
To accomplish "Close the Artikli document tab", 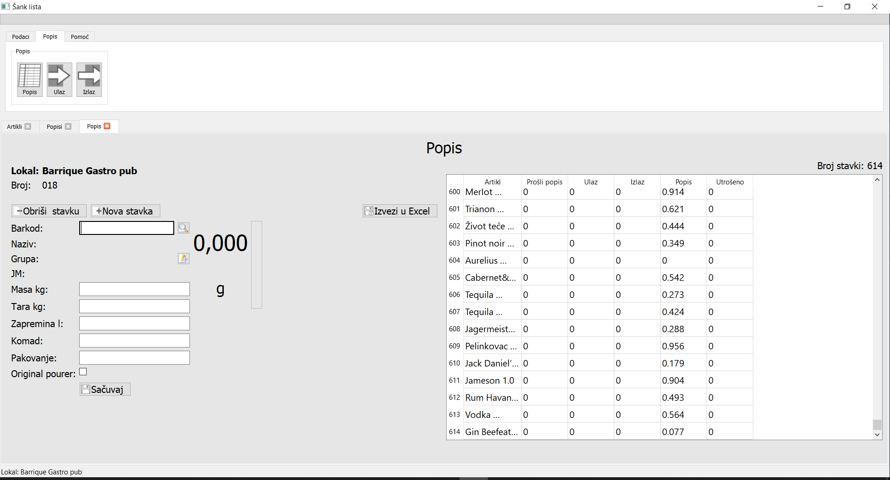I will pos(28,126).
